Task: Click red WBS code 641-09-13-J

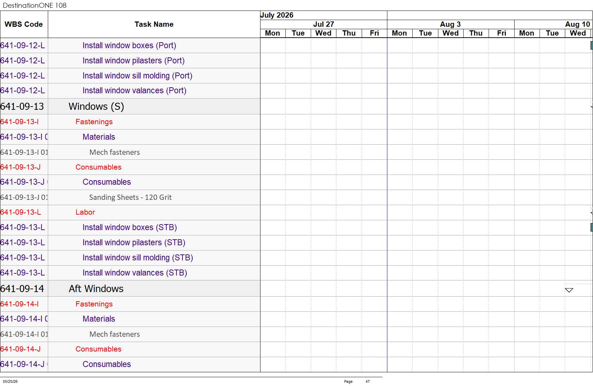Action: pyautogui.click(x=20, y=167)
